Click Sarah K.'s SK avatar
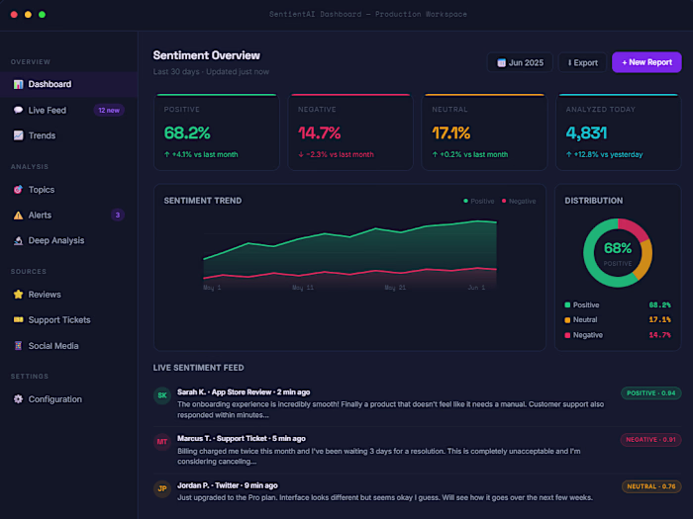The width and height of the screenshot is (693, 519). tap(162, 395)
